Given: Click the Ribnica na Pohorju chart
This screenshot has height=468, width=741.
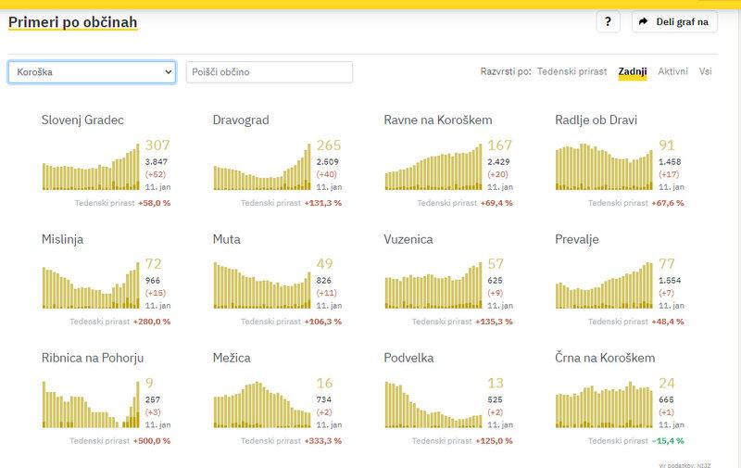Looking at the screenshot, I should pyautogui.click(x=91, y=405).
